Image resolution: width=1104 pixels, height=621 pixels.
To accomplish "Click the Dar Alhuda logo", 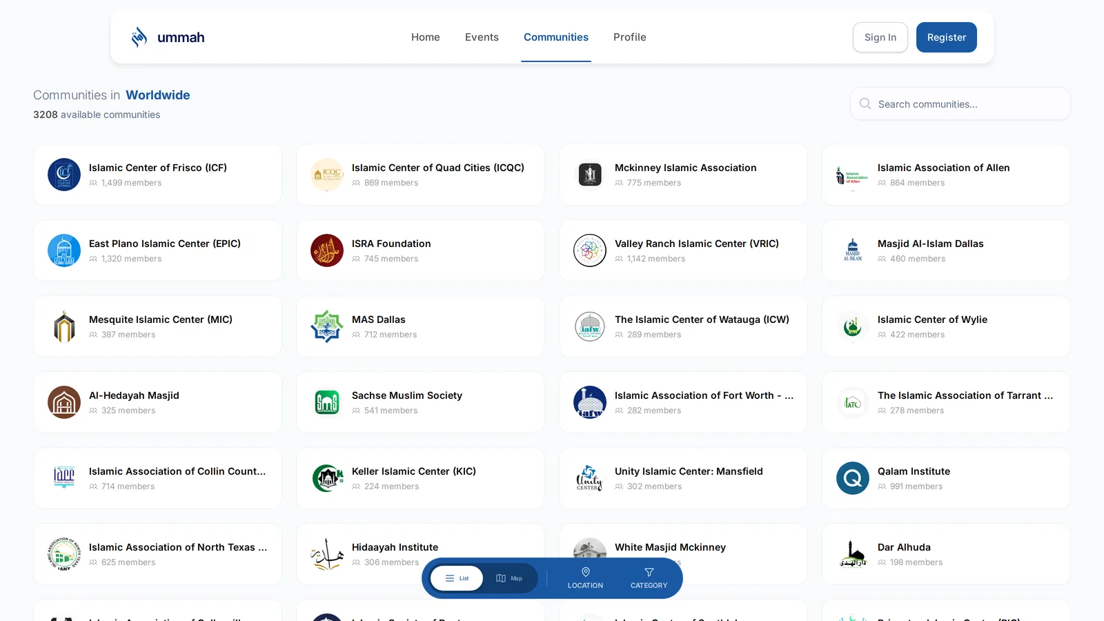I will click(x=853, y=554).
